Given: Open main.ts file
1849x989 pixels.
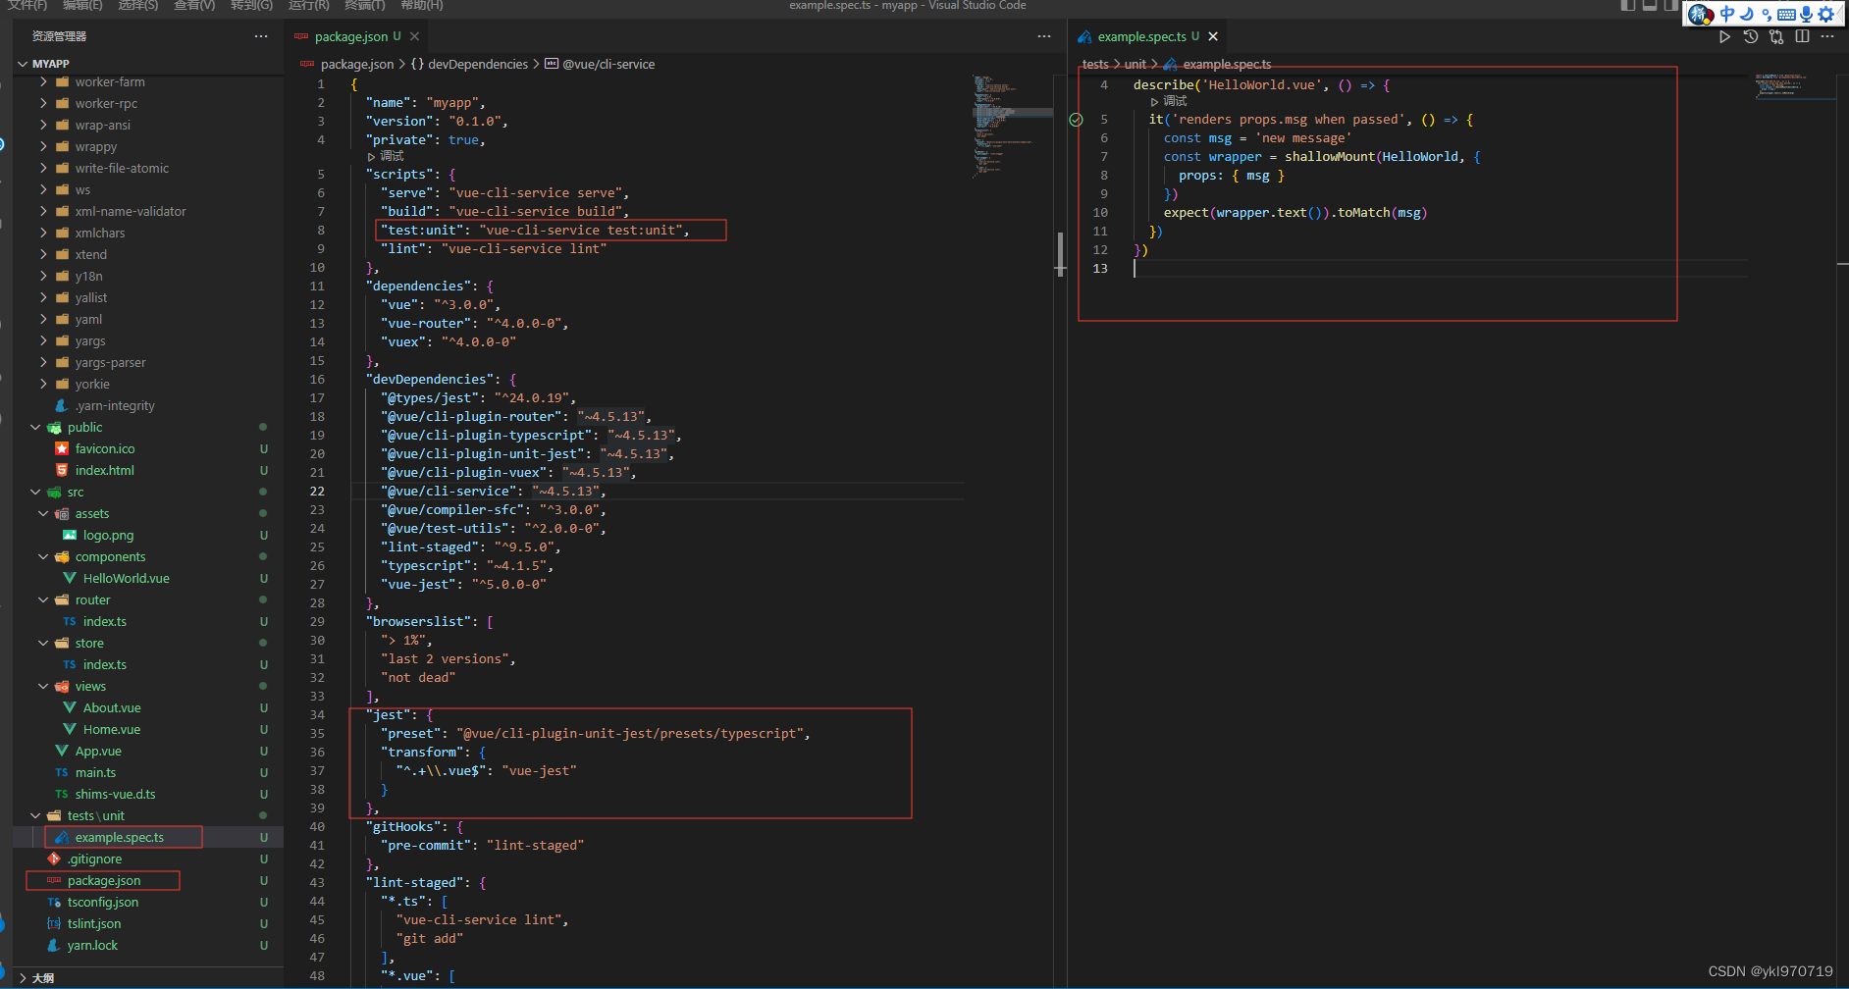Looking at the screenshot, I should click(148, 772).
